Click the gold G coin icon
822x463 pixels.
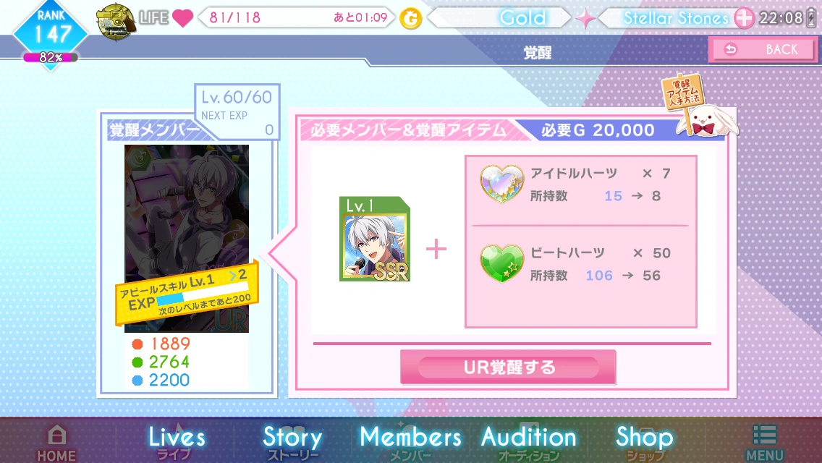coord(410,20)
